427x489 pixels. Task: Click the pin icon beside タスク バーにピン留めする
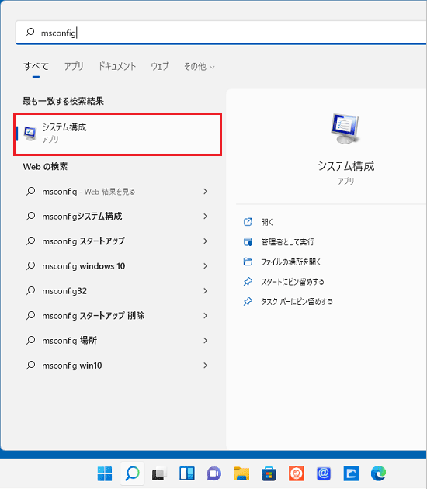[x=248, y=302]
